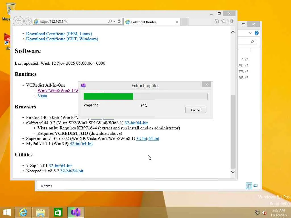
Task: Download MyPal 32-bit build
Action: point(75,144)
